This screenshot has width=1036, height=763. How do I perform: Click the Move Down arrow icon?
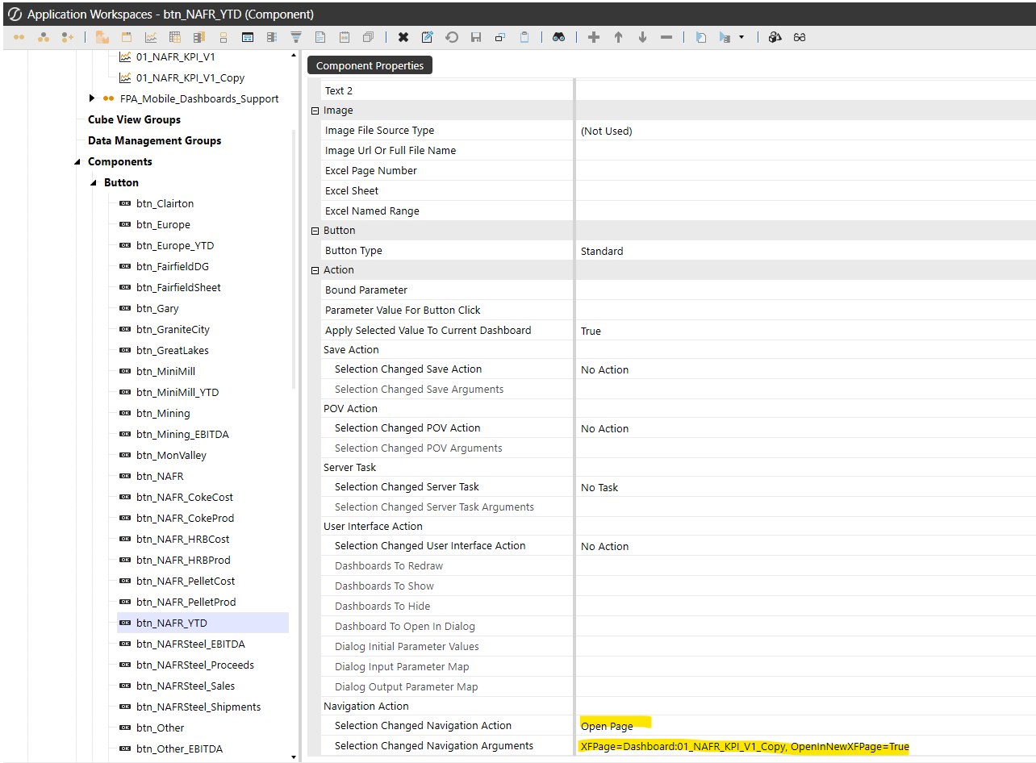click(x=642, y=37)
